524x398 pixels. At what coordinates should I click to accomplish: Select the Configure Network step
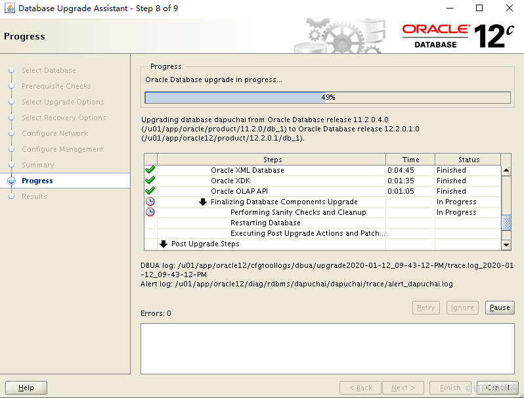(x=55, y=133)
